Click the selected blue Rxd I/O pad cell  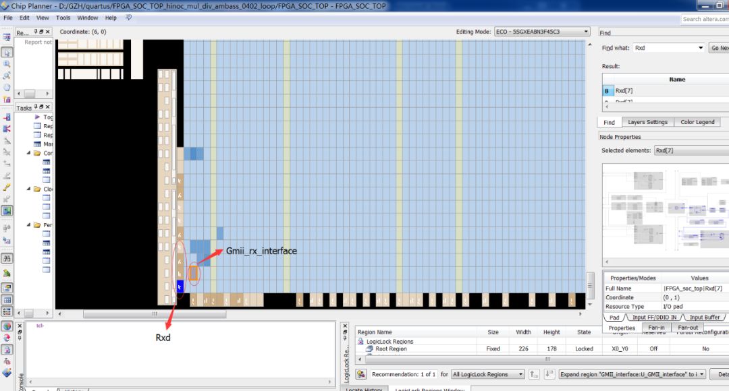[180, 287]
